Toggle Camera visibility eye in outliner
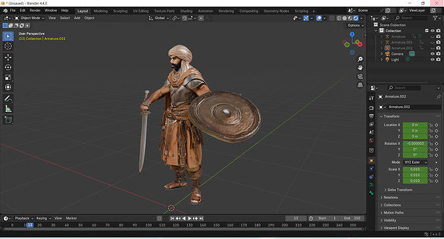The height and width of the screenshot is (239, 444). tap(432, 54)
